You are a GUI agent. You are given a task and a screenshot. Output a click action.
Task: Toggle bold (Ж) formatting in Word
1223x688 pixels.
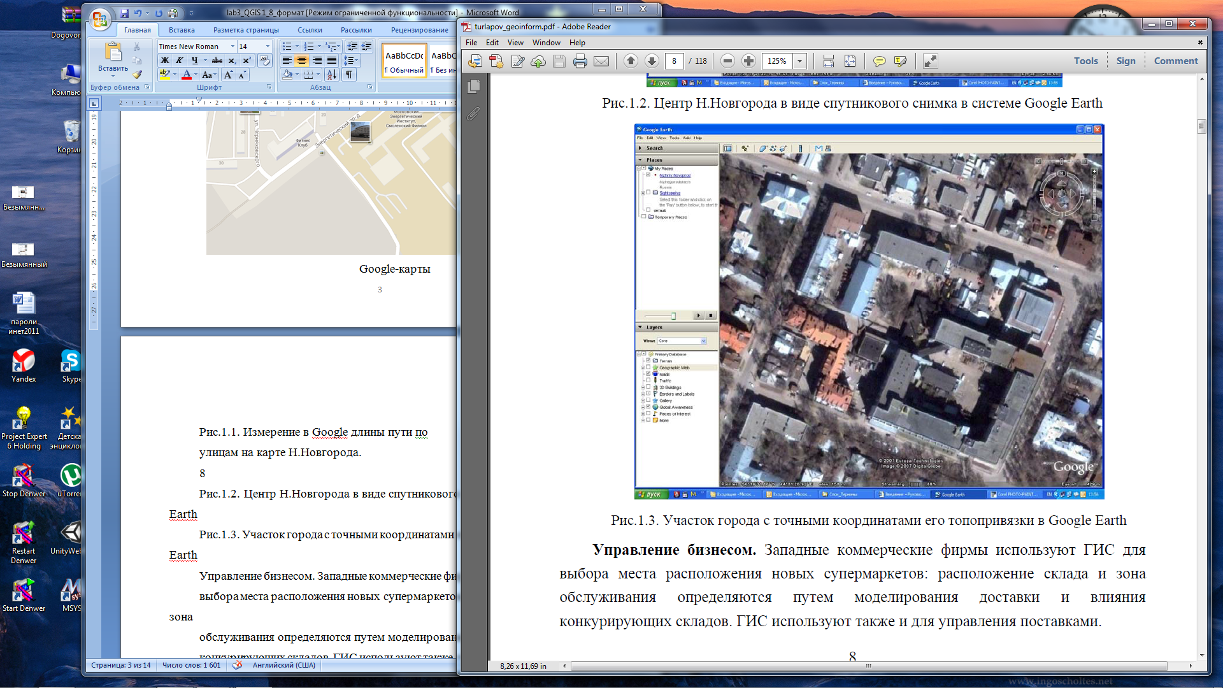164,61
